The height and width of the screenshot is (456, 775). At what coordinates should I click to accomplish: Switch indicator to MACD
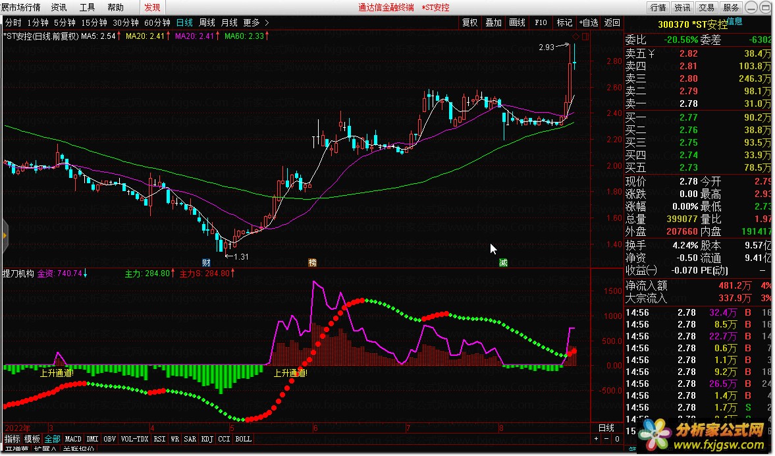73,439
